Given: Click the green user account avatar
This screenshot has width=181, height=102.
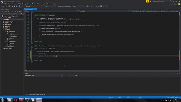Looking at the screenshot, I should pos(179,4).
